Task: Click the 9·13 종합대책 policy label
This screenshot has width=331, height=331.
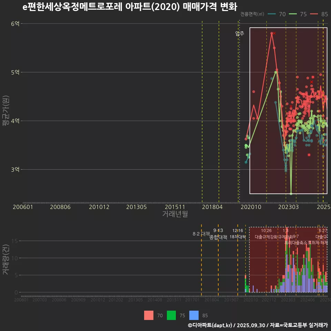Action: 218,234
